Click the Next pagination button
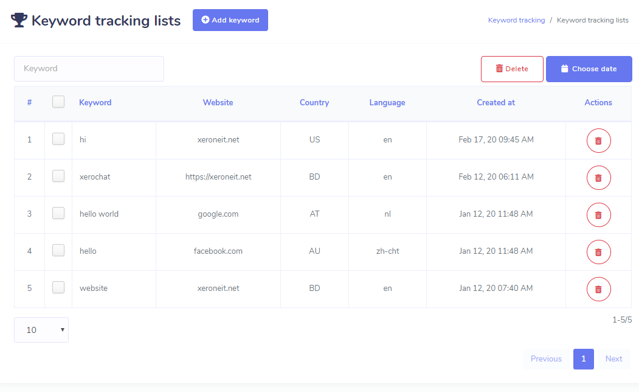 (x=613, y=359)
